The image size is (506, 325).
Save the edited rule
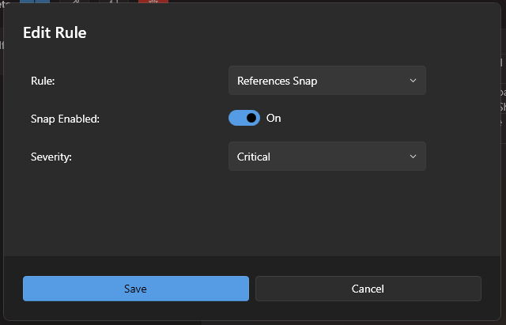tap(135, 289)
